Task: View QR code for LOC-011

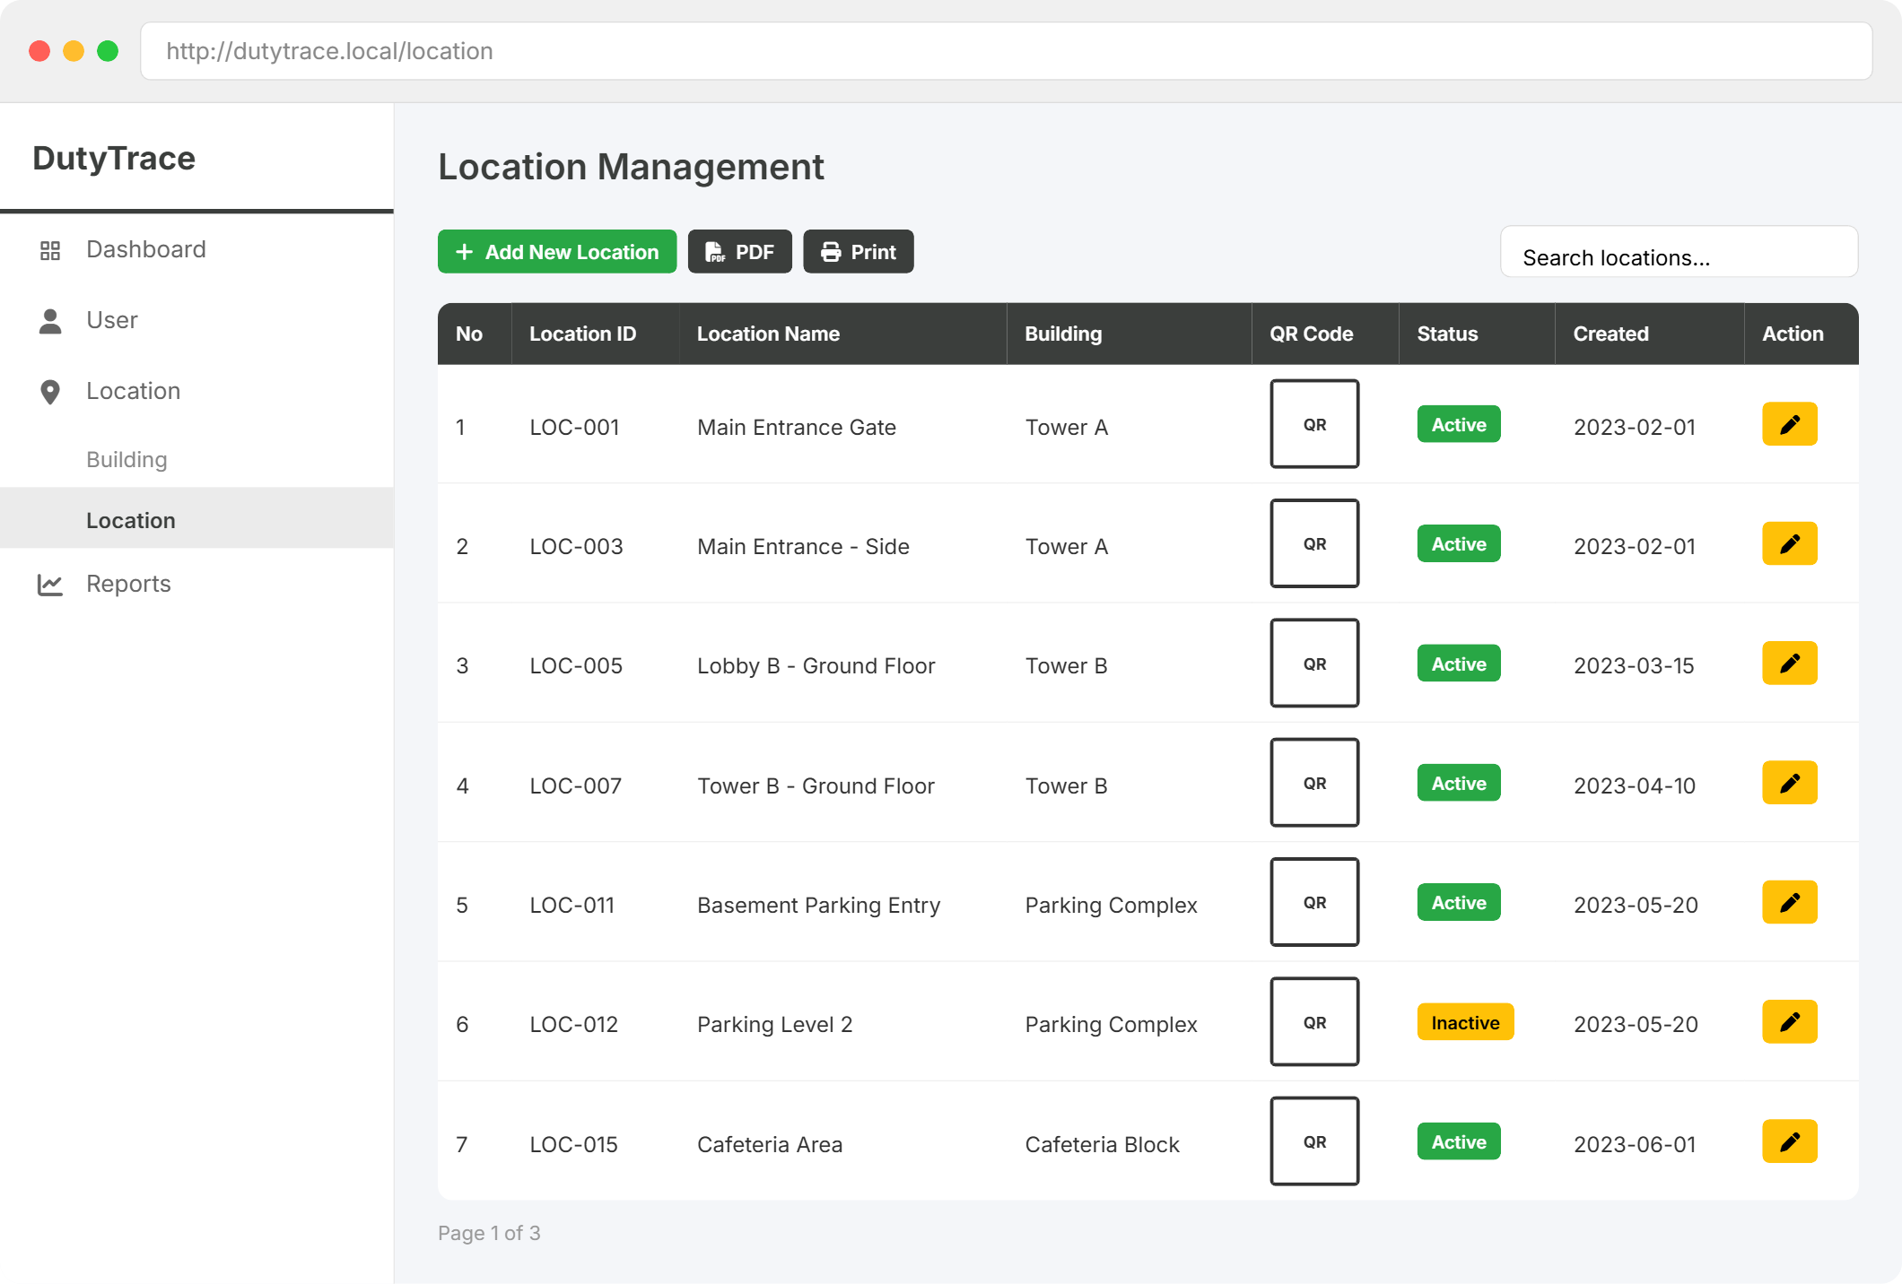Action: click(x=1313, y=902)
